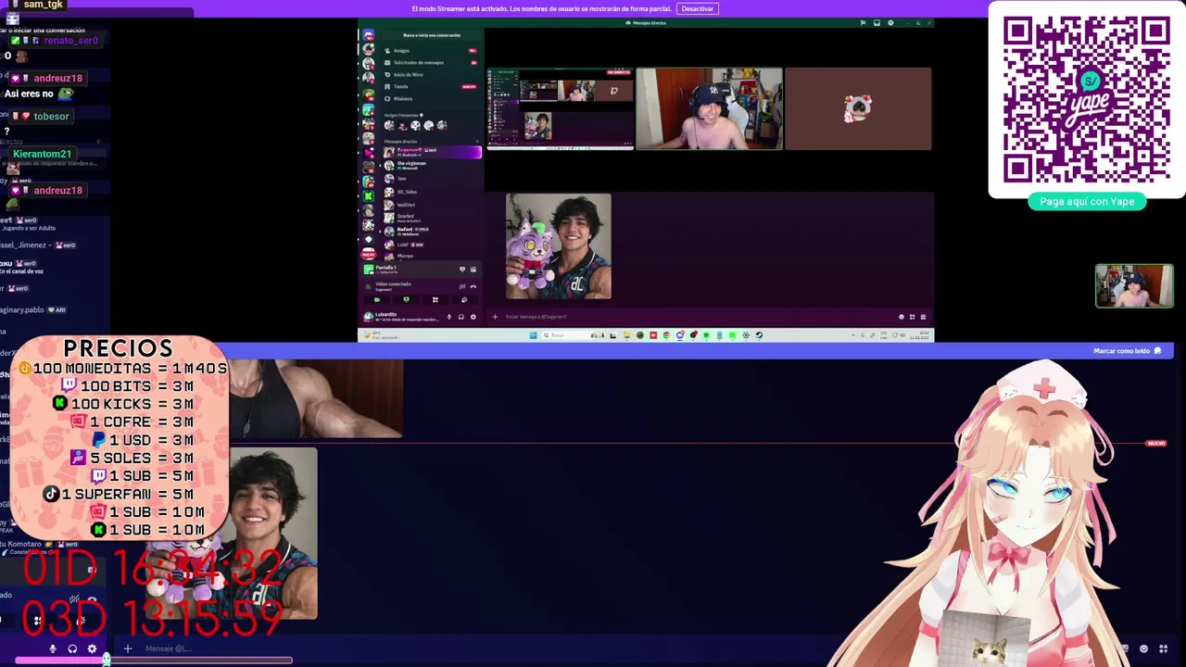Image resolution: width=1186 pixels, height=667 pixels.
Task: Open settings gear in large Discord bottom bar
Action: (x=92, y=649)
